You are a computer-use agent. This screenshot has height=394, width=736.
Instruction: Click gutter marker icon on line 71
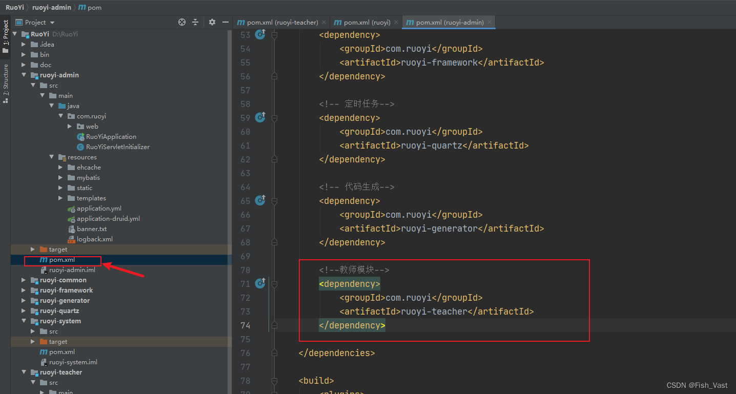pyautogui.click(x=260, y=283)
